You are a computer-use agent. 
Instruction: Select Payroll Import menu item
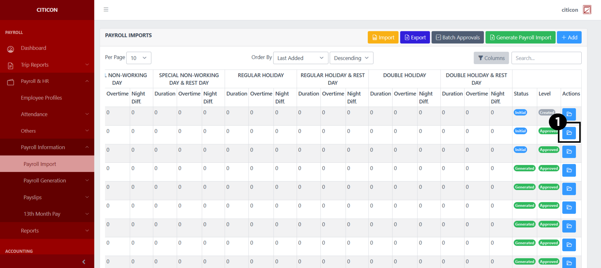click(x=40, y=164)
